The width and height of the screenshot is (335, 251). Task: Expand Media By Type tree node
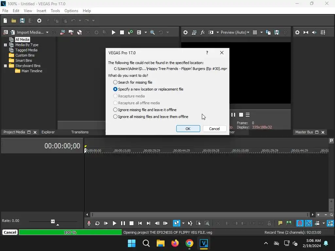(x=5, y=45)
